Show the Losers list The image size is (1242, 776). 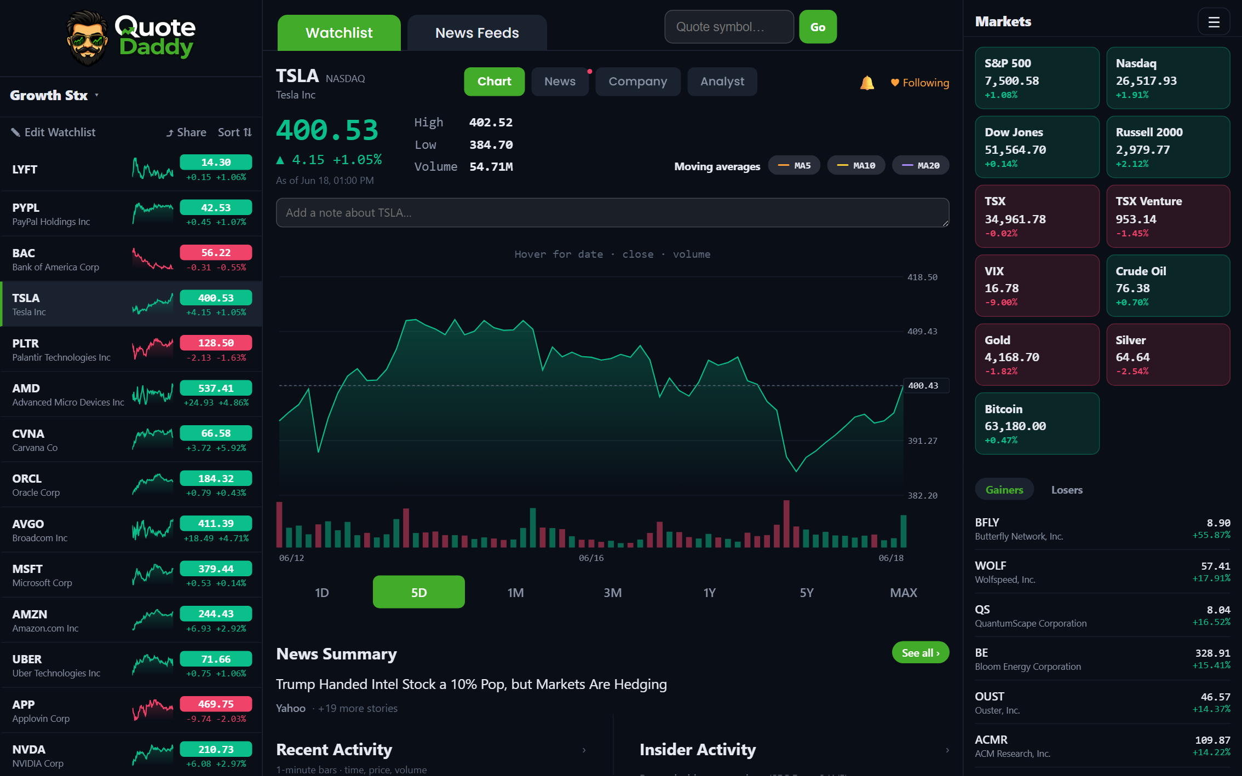coord(1067,490)
